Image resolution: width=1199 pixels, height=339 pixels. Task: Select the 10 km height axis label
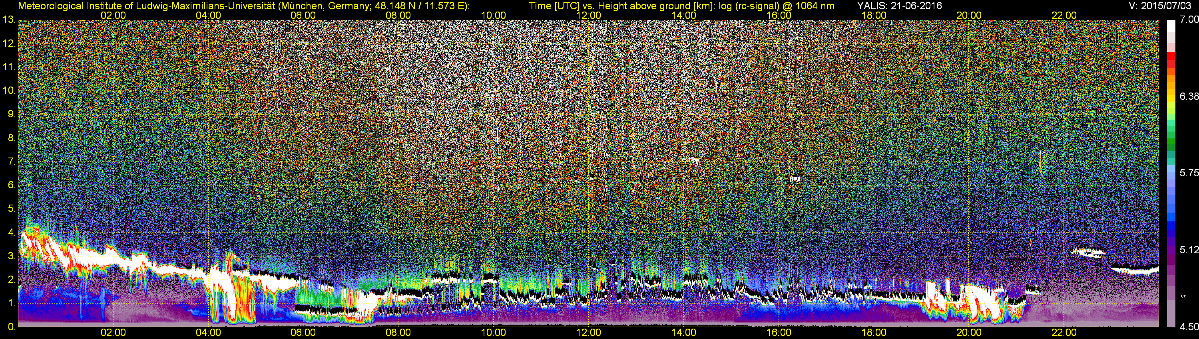coord(9,91)
